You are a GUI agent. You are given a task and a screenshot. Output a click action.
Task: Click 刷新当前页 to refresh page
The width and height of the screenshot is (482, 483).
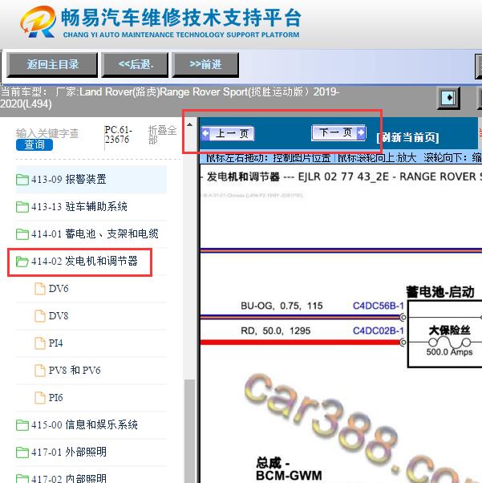click(407, 137)
